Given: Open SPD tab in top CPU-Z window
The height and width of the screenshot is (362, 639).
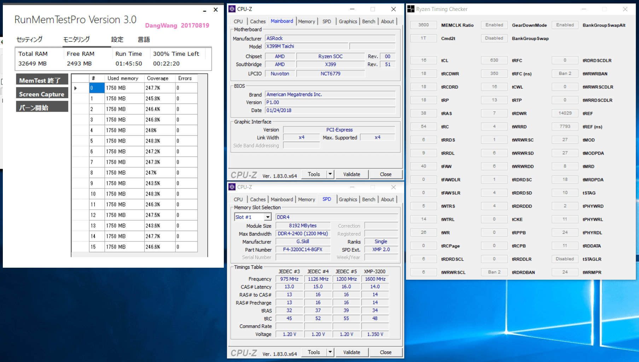Looking at the screenshot, I should tap(327, 22).
